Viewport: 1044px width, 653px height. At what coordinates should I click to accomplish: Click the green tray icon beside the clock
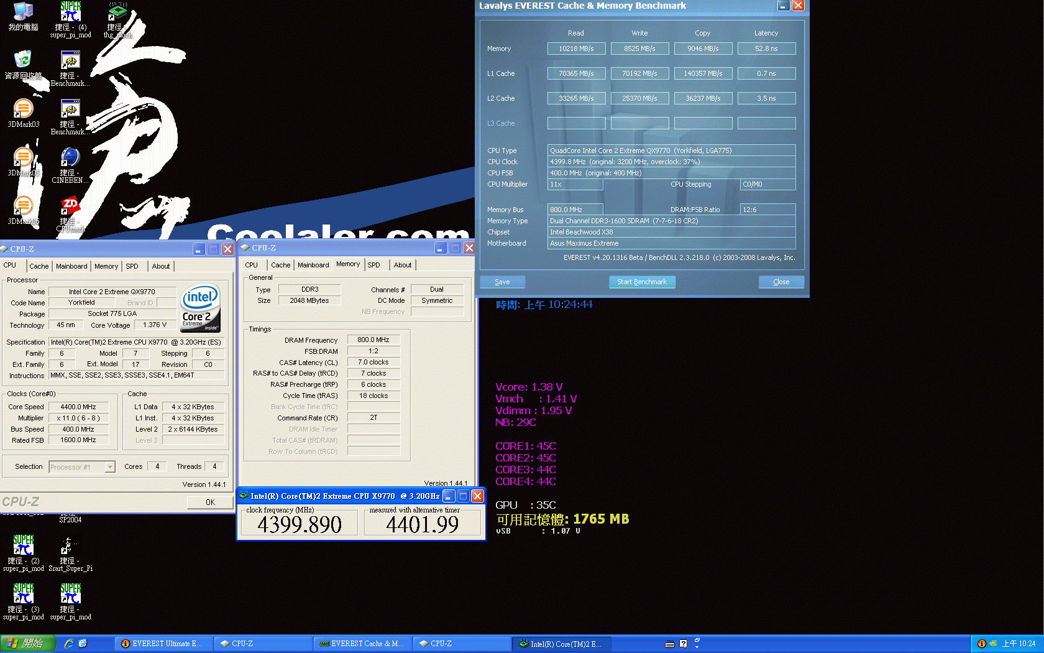[993, 644]
